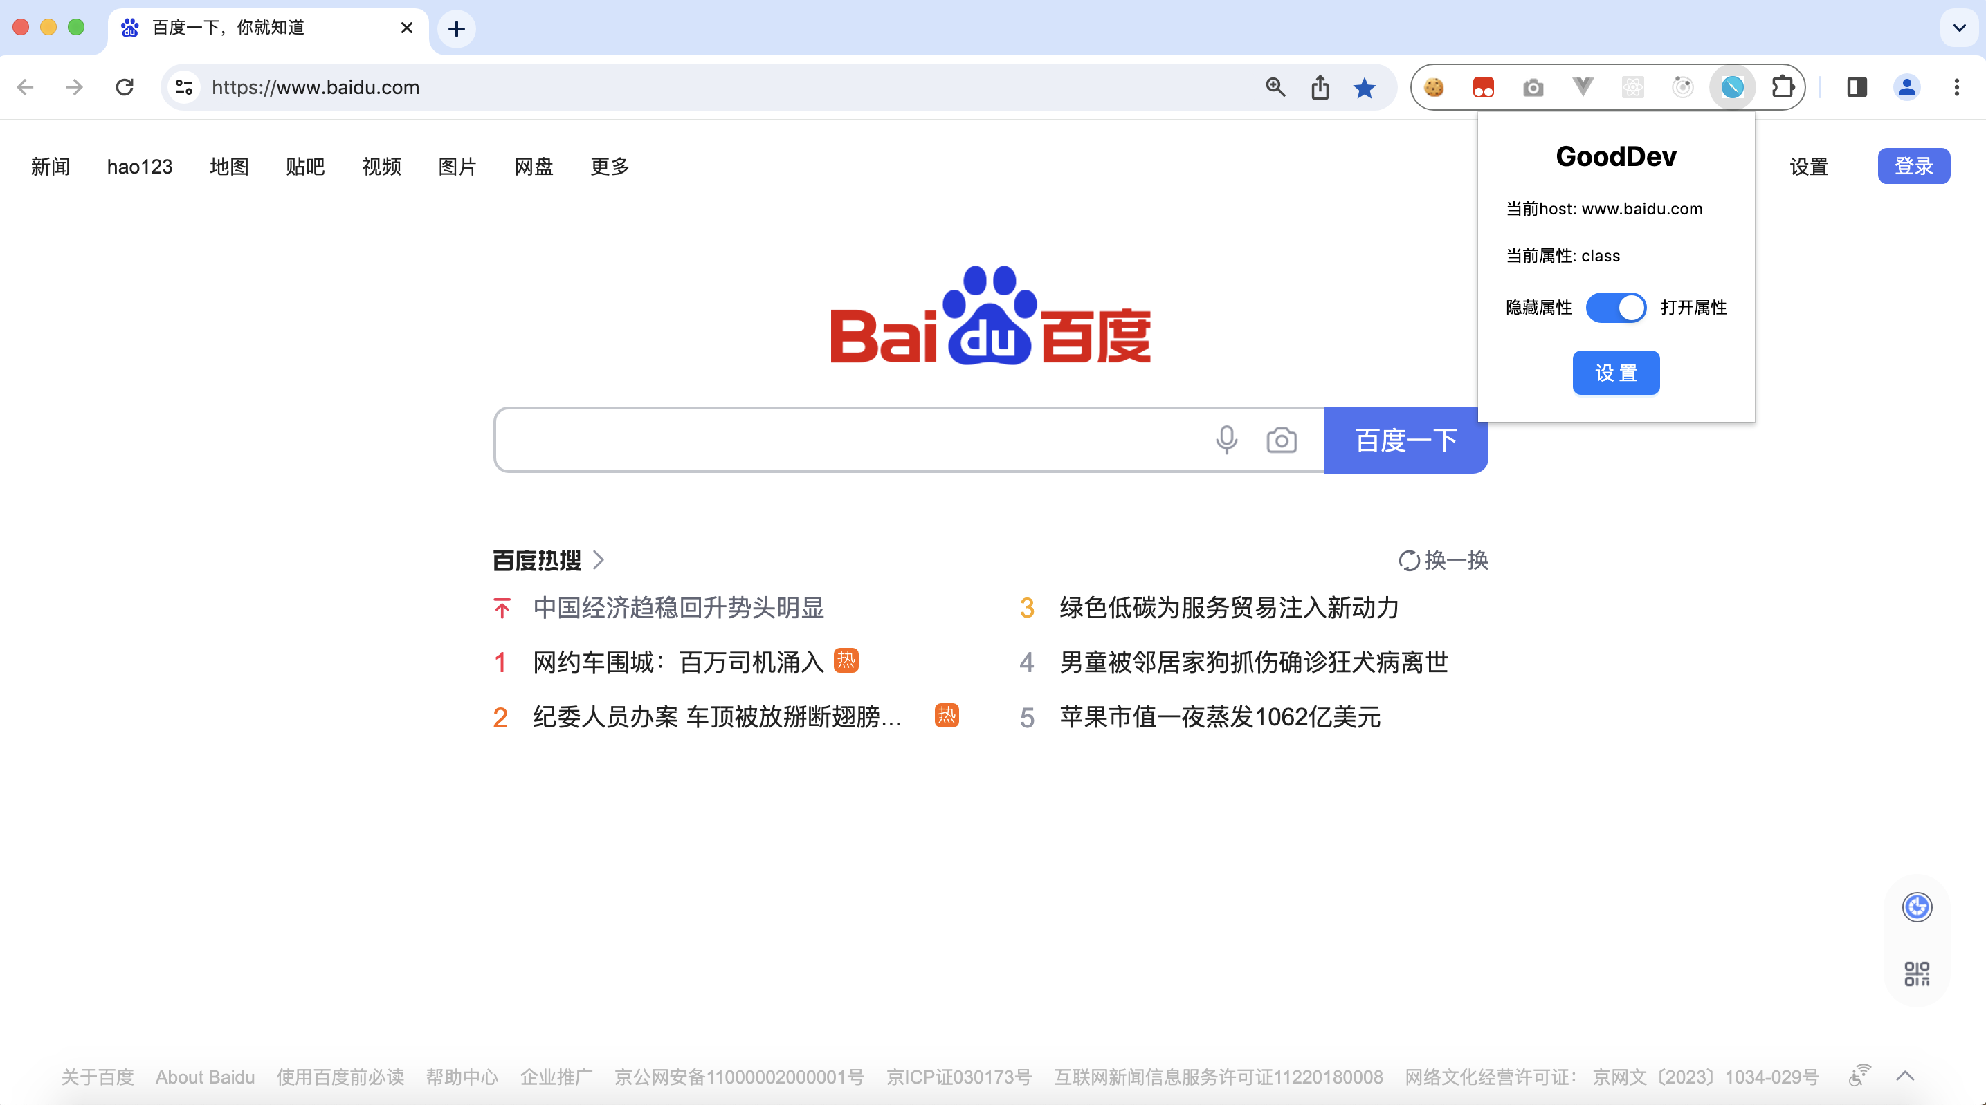This screenshot has height=1105, width=1986.
Task: Open a new browser tab
Action: click(x=457, y=29)
